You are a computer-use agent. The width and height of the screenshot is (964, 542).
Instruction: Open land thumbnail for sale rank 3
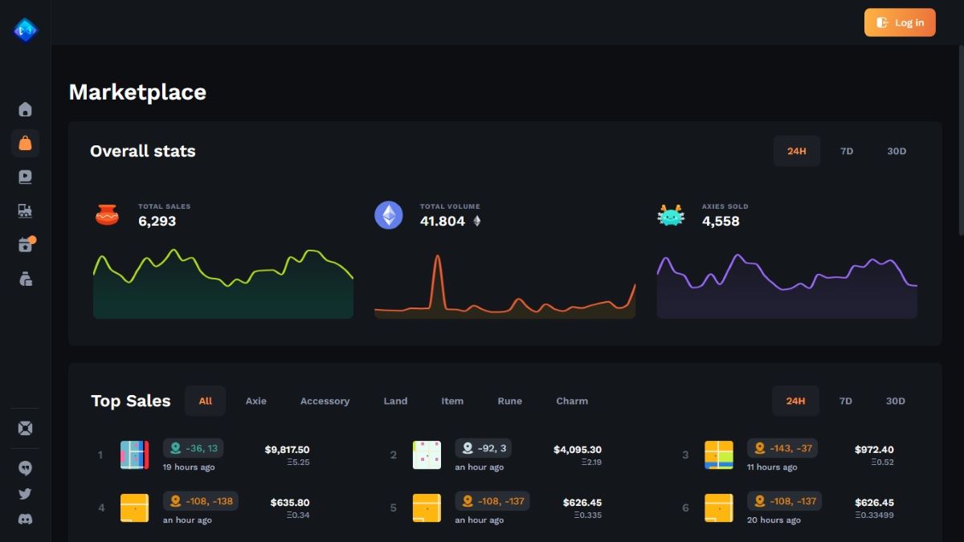point(719,454)
